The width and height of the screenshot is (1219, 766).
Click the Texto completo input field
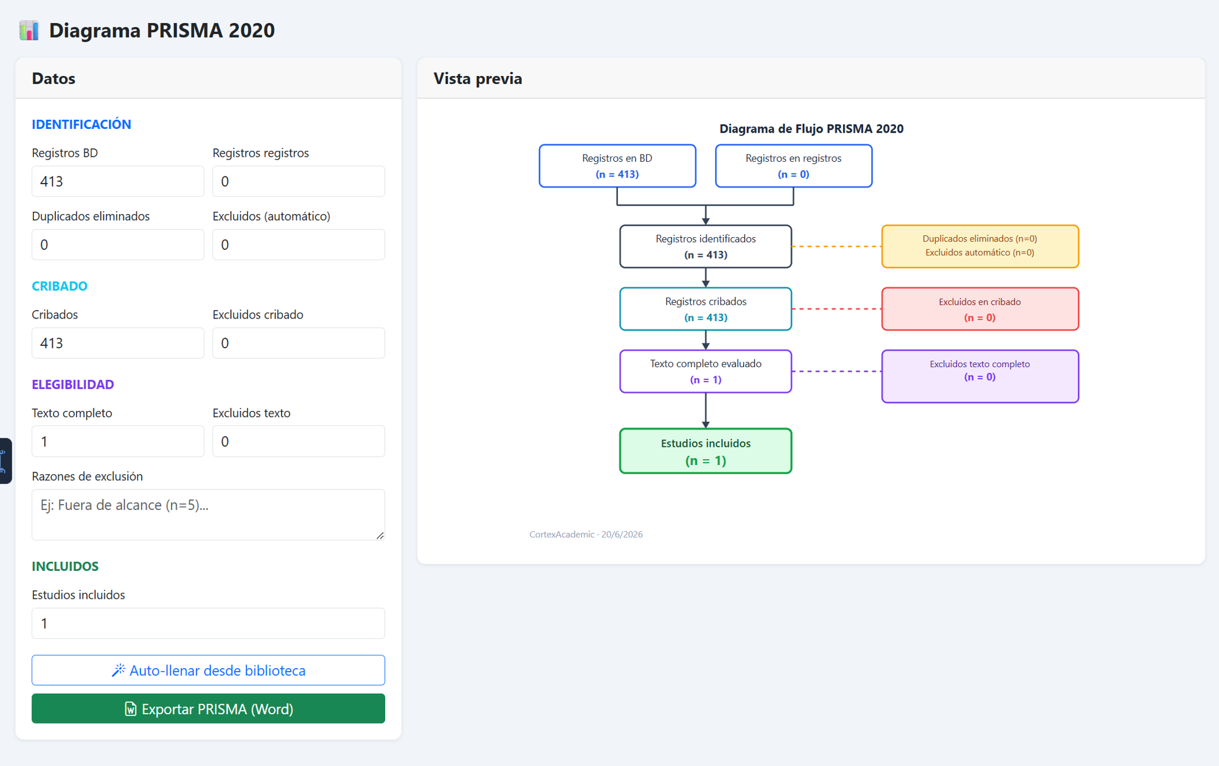pyautogui.click(x=118, y=441)
